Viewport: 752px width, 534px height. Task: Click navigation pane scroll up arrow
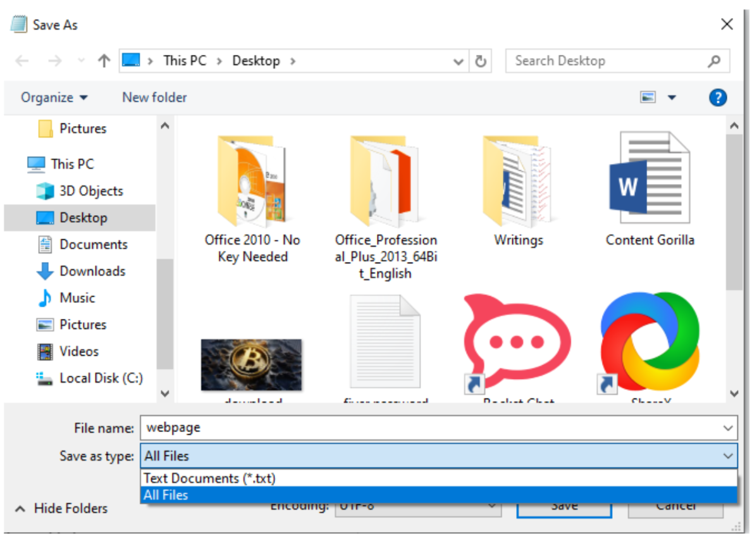click(165, 126)
